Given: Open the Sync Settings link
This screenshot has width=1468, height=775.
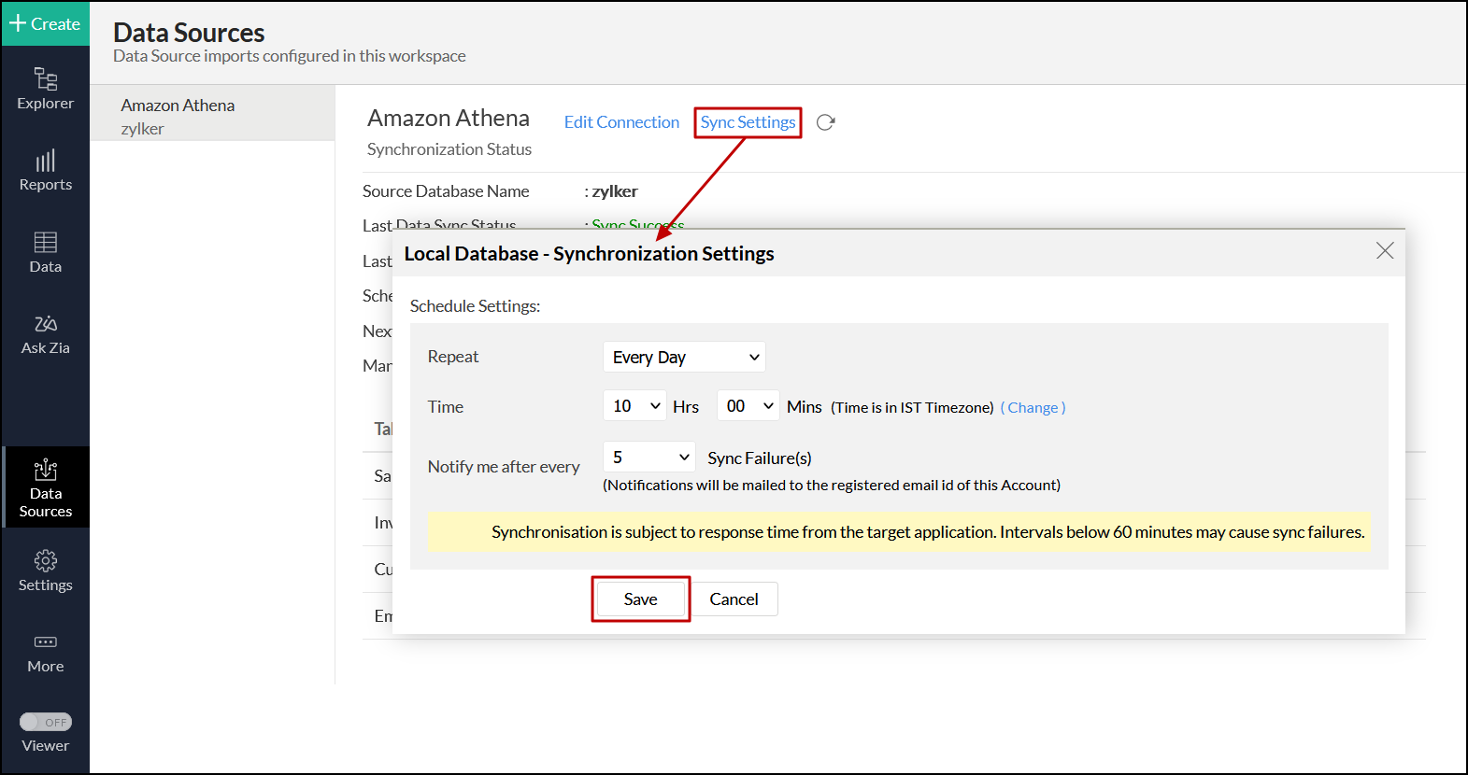Looking at the screenshot, I should tap(748, 122).
